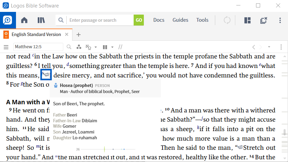This screenshot has height=162, width=288.
Task: Click the Matthew 12:5 reference box
Action: pos(38,47)
